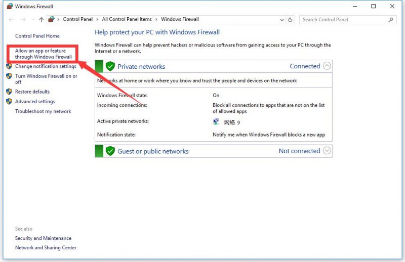Click Notify me when Windows Firewall blocks text
405x262 pixels.
point(269,135)
